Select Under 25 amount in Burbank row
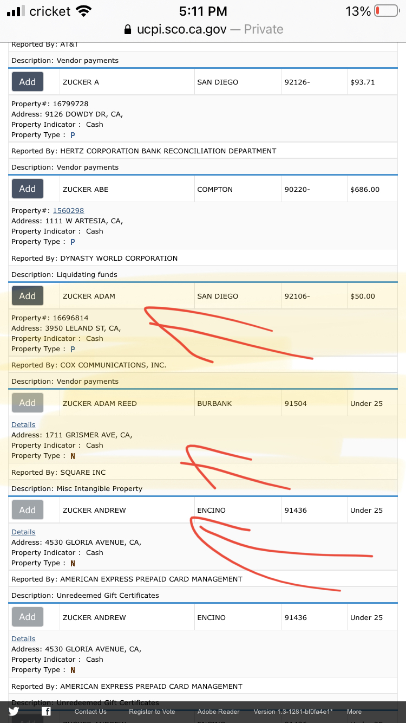Screen dimensions: 406x723 tap(366, 403)
